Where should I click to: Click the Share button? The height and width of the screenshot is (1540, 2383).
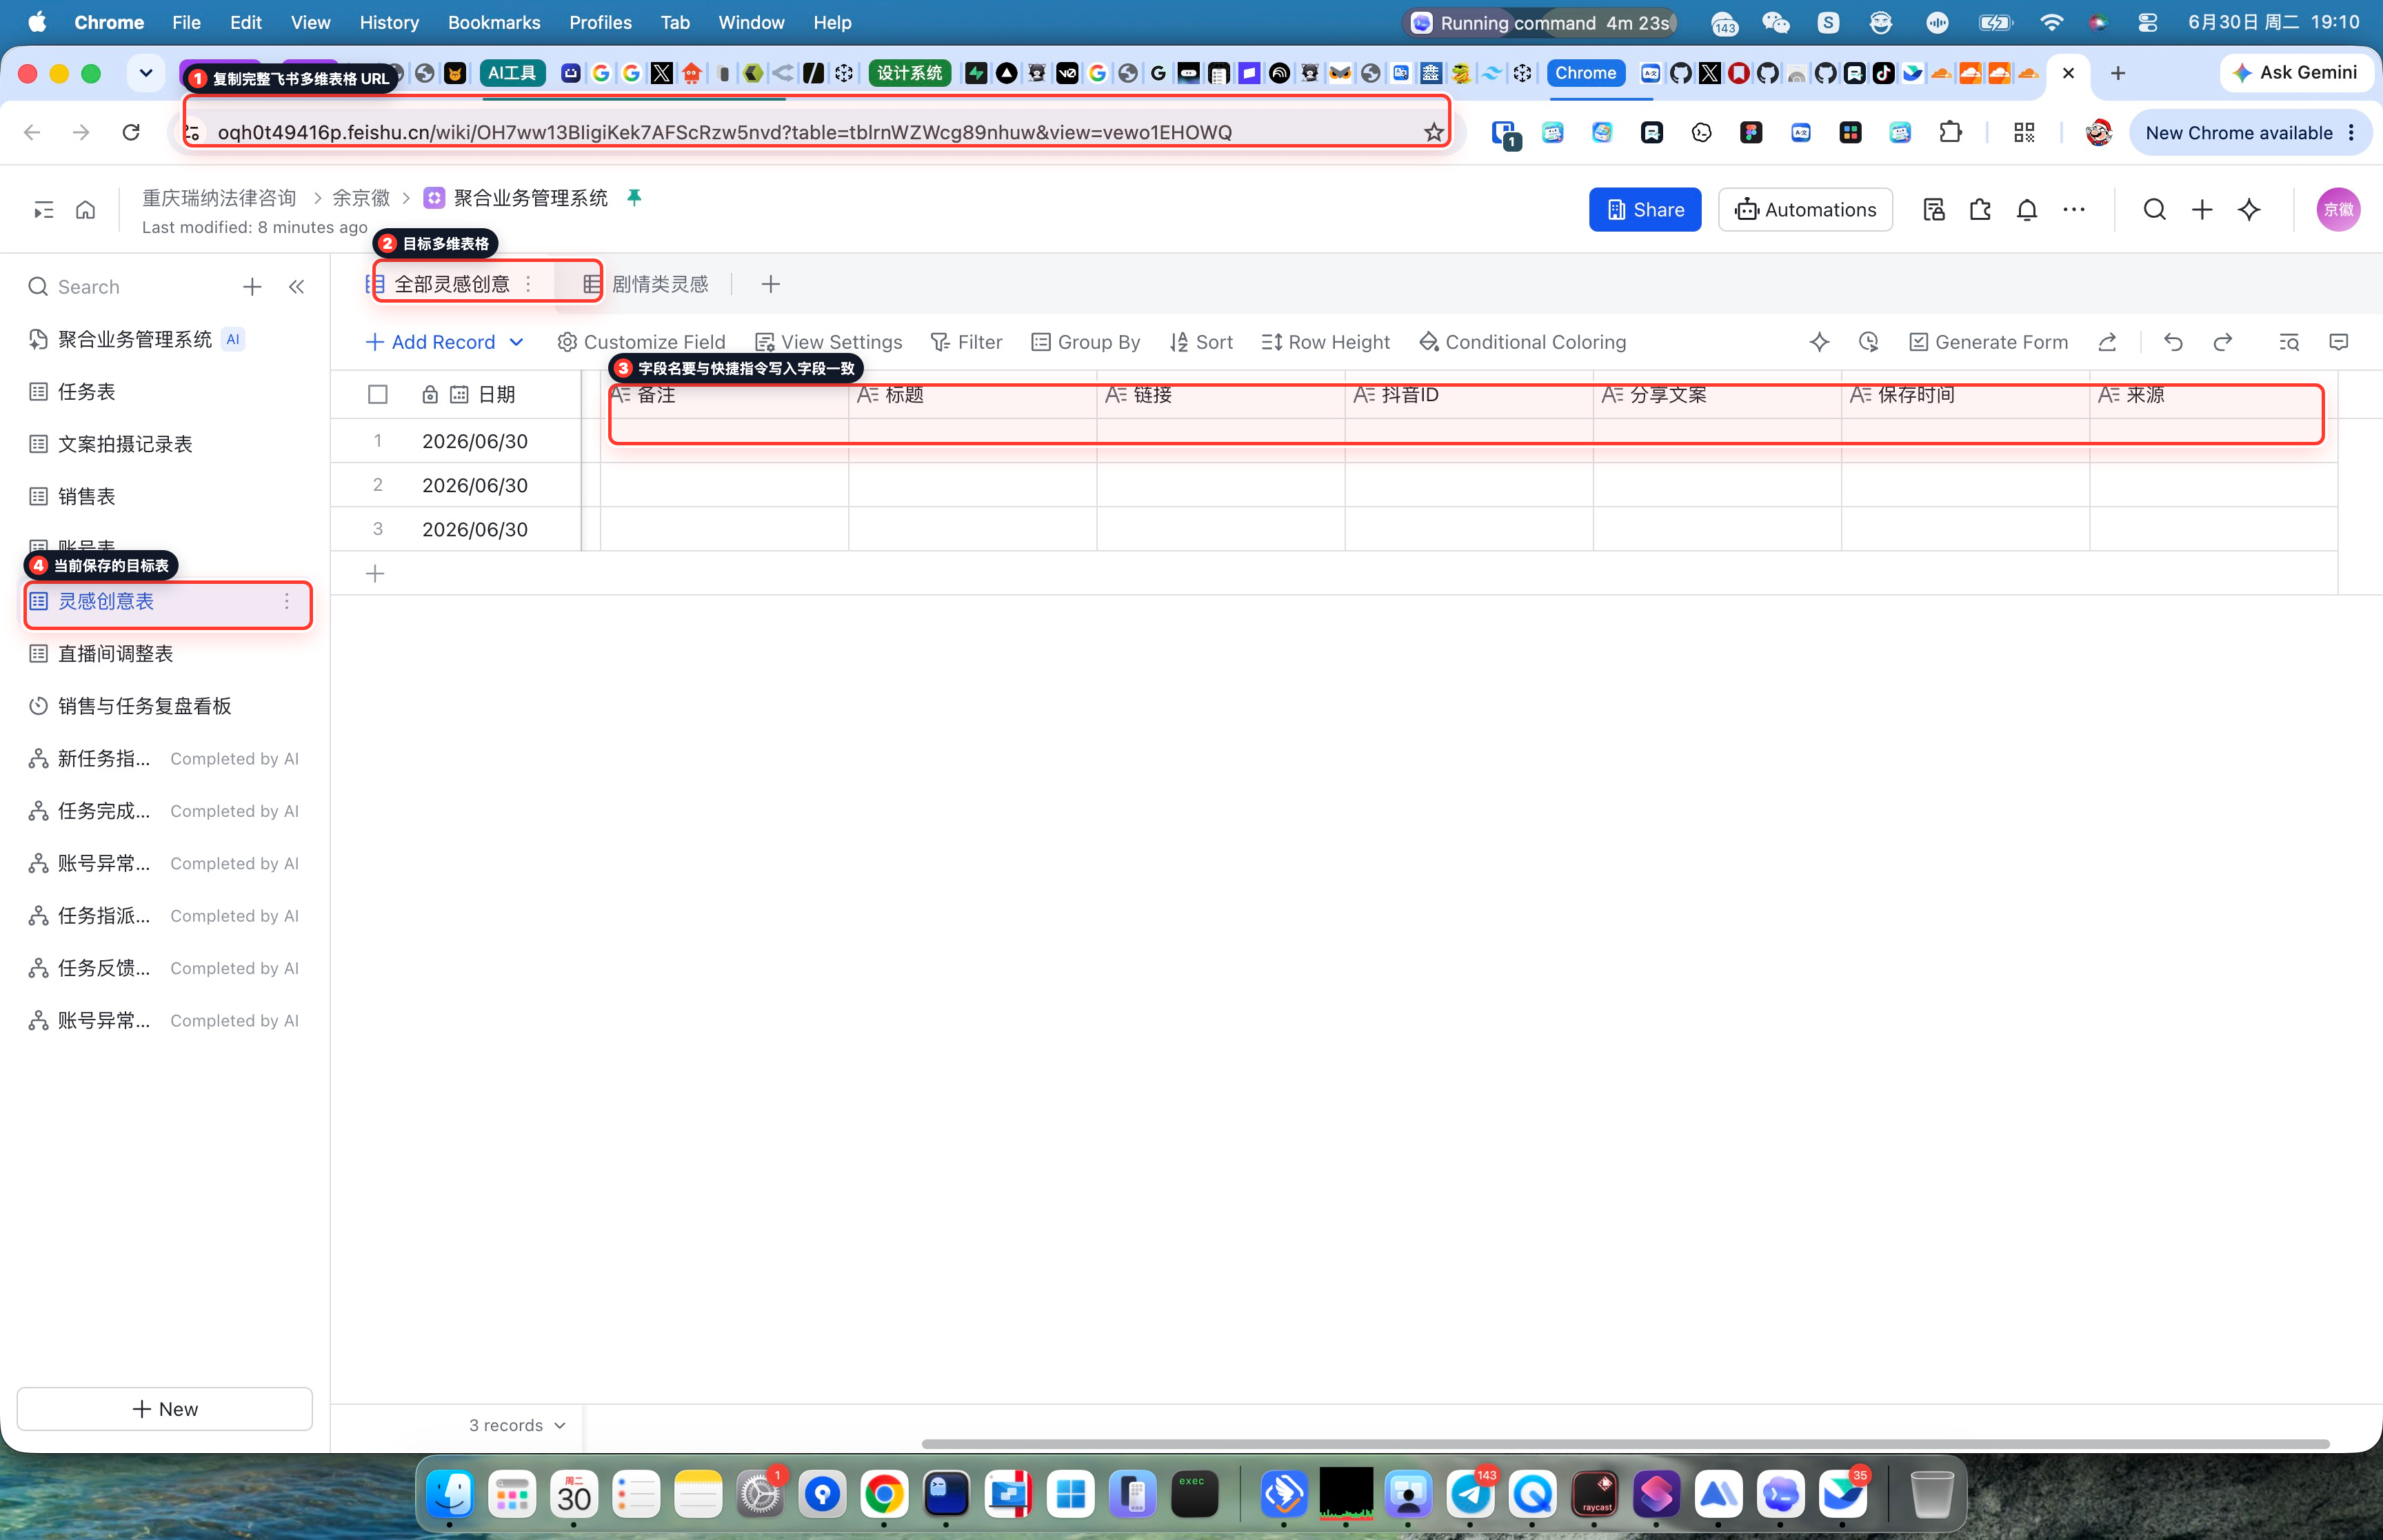click(x=1645, y=210)
